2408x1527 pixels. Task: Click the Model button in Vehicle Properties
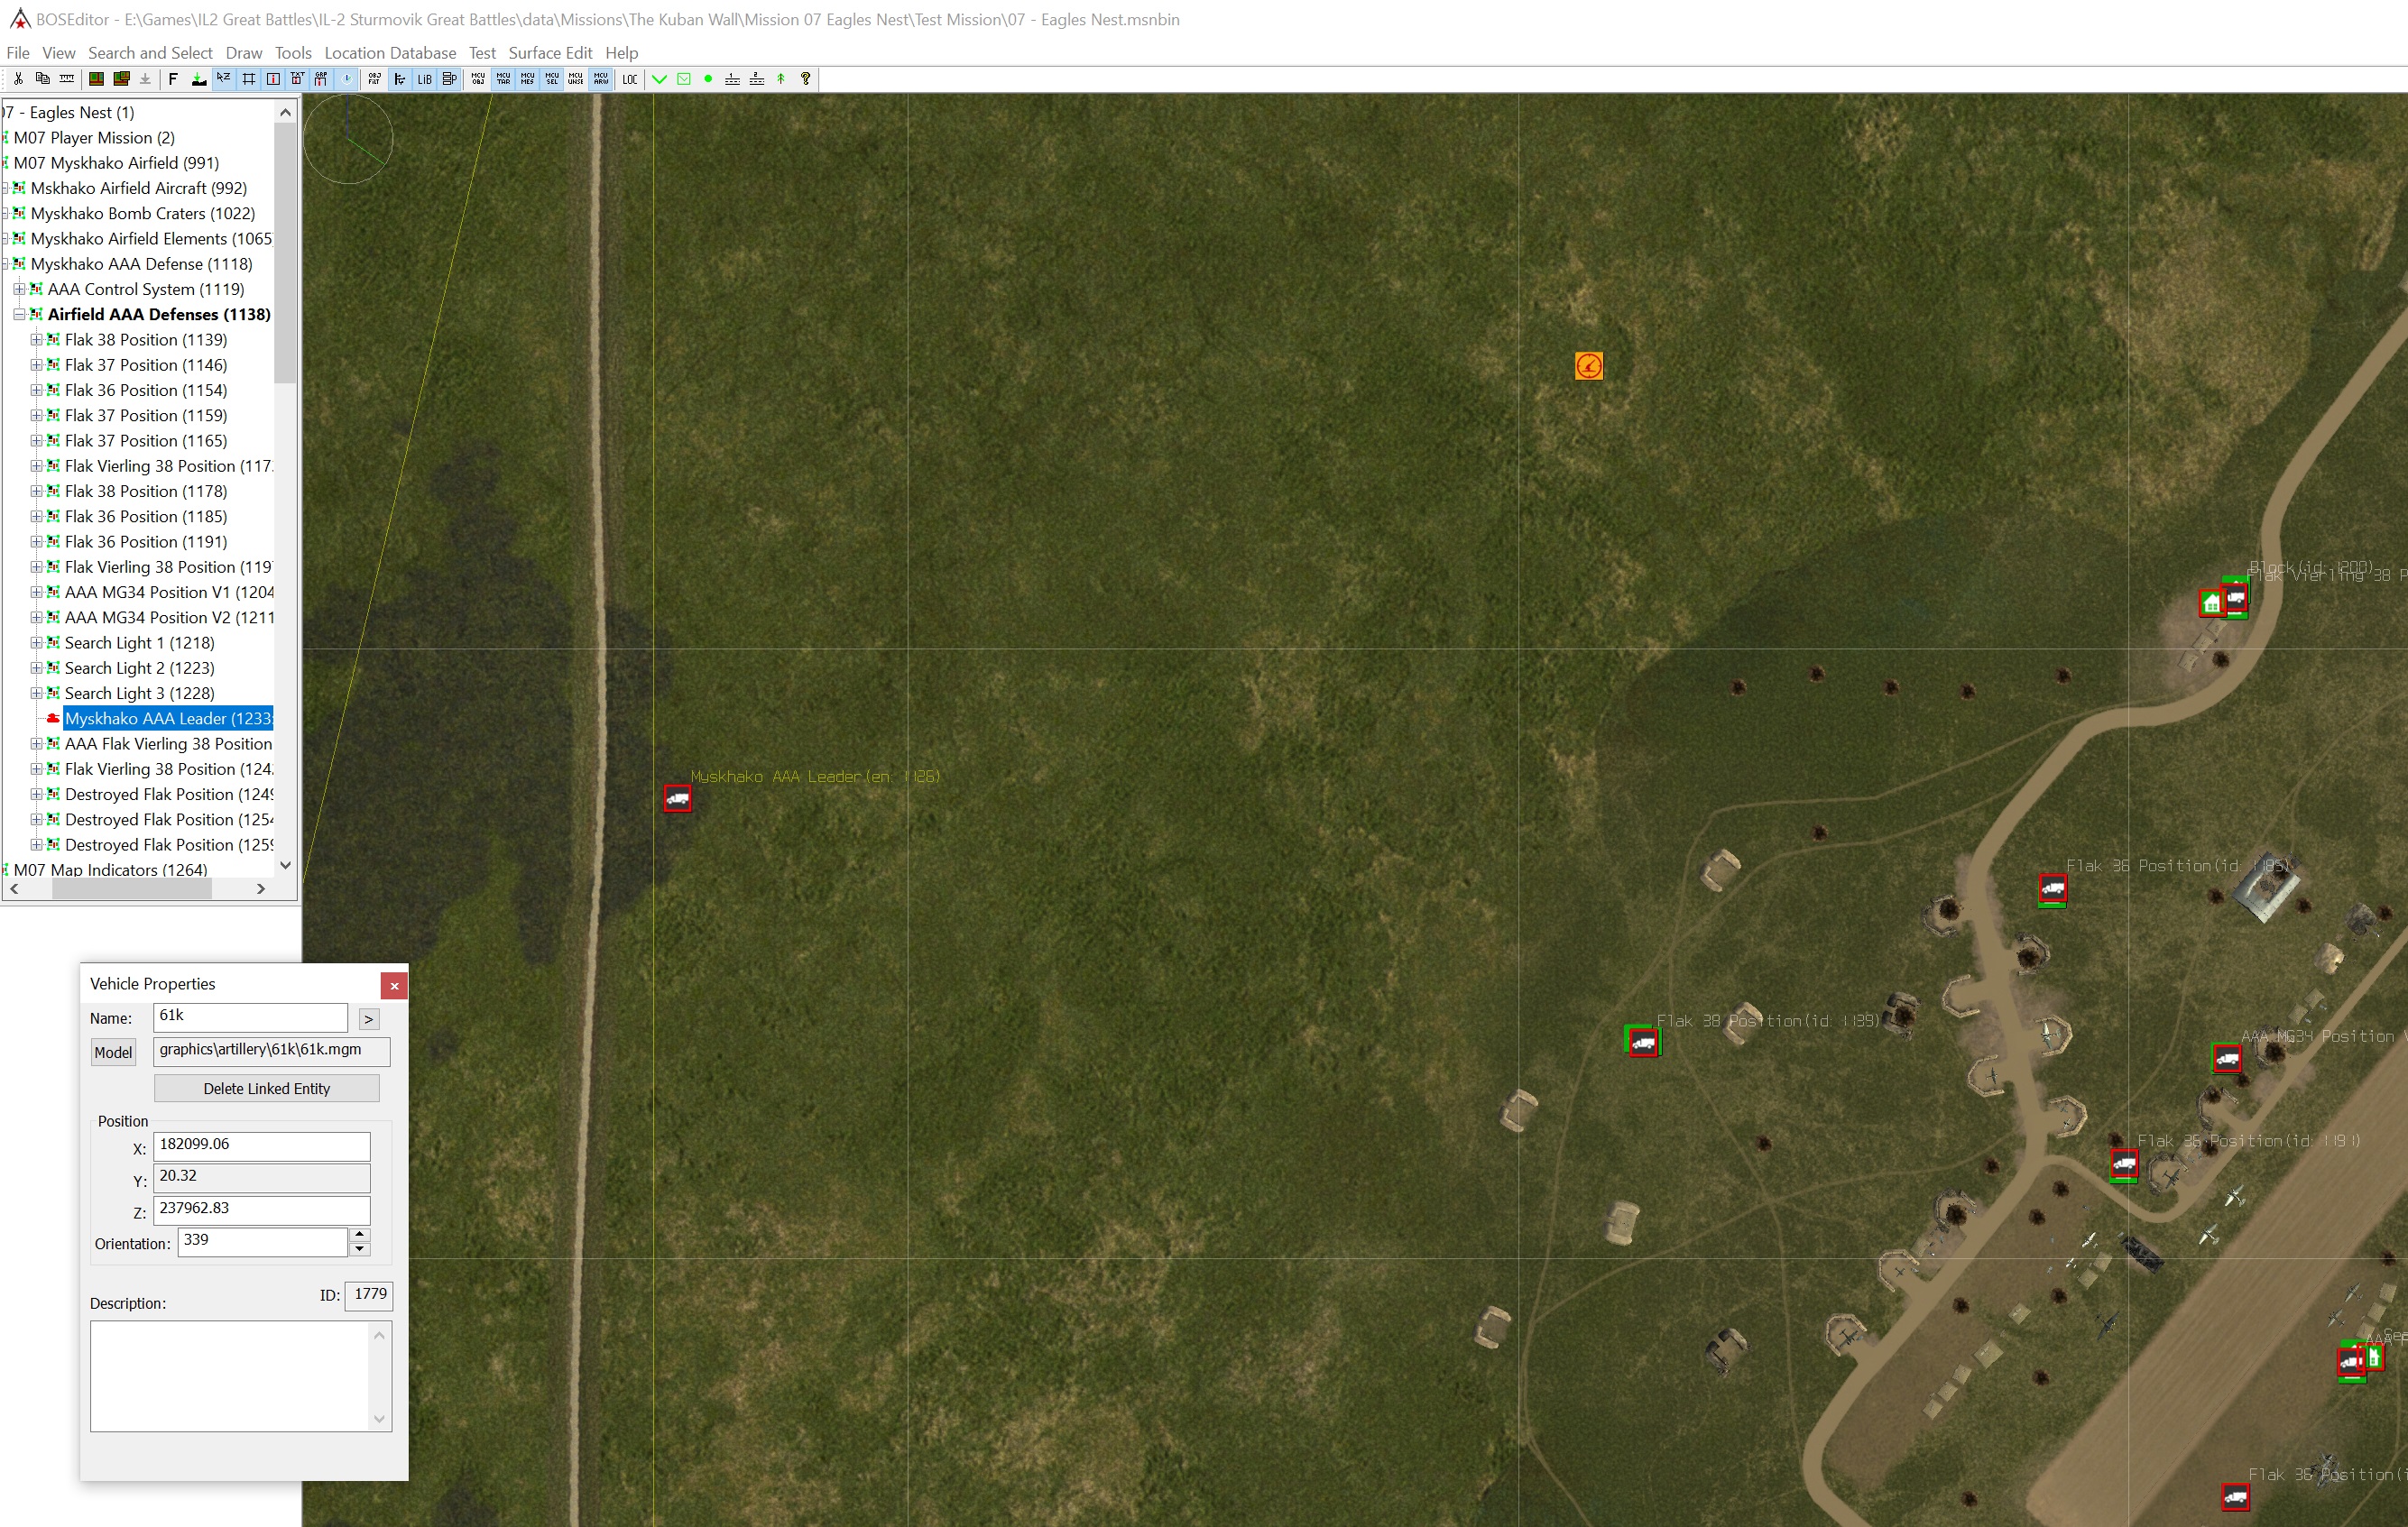pyautogui.click(x=113, y=1052)
